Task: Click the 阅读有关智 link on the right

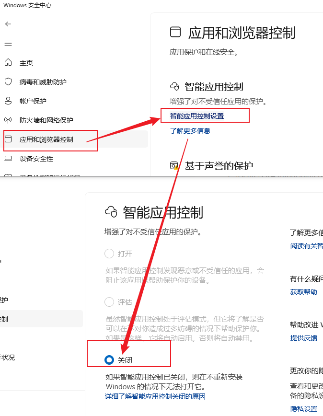Action: (307, 246)
